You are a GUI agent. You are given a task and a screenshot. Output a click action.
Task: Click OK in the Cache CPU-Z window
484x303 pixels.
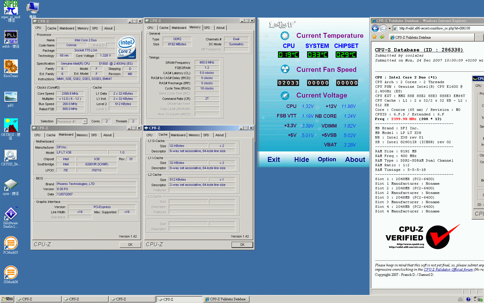242,244
